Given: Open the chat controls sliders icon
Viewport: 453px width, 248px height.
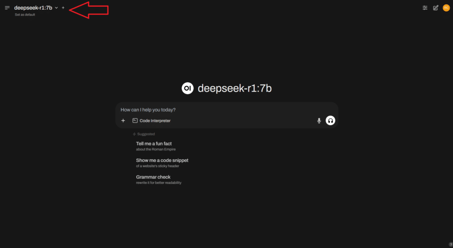Looking at the screenshot, I should click(x=425, y=8).
